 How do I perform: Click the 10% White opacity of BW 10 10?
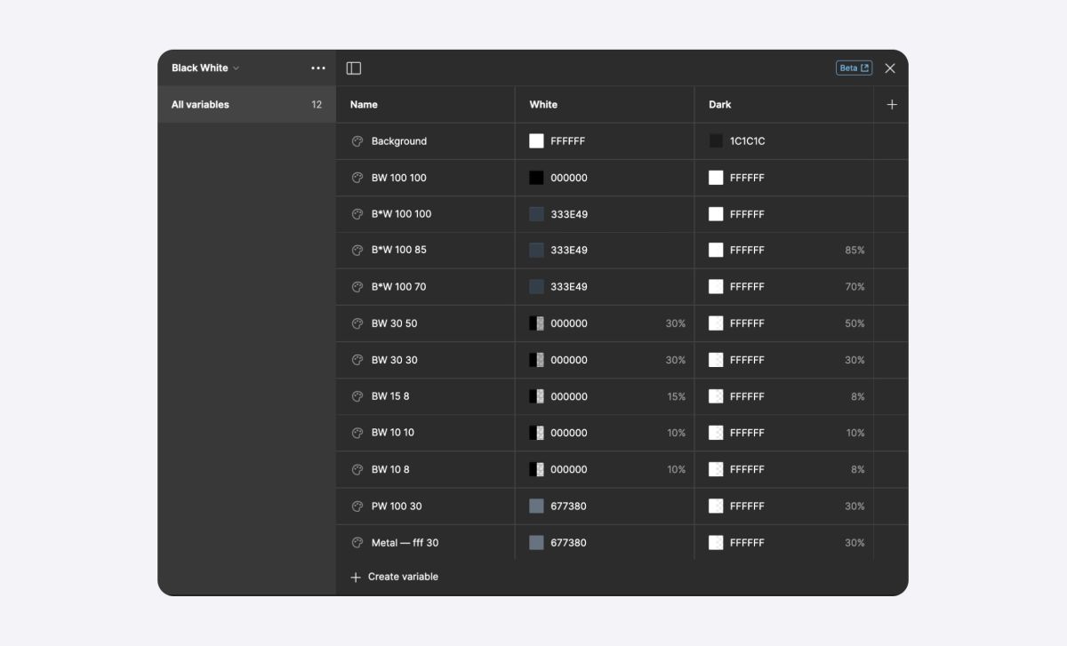point(677,433)
